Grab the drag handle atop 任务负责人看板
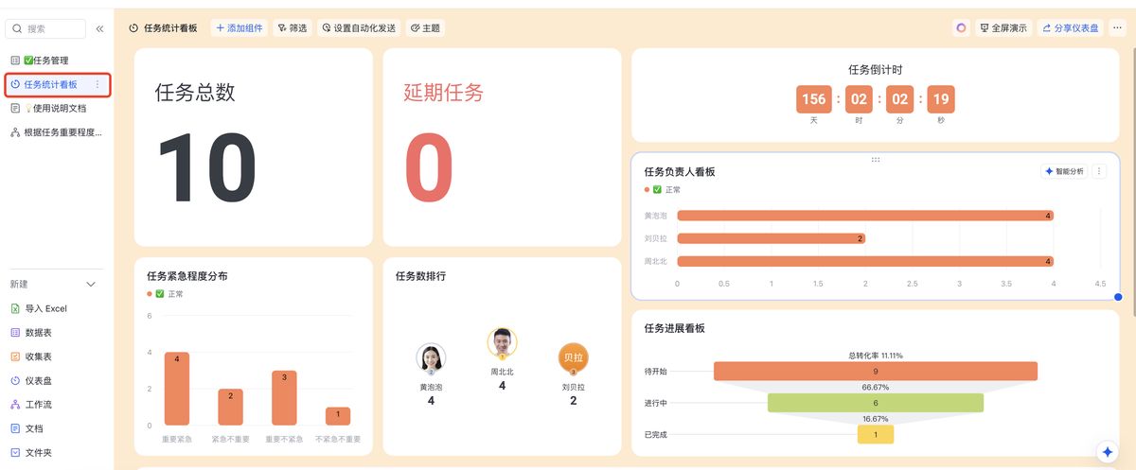 [876, 160]
